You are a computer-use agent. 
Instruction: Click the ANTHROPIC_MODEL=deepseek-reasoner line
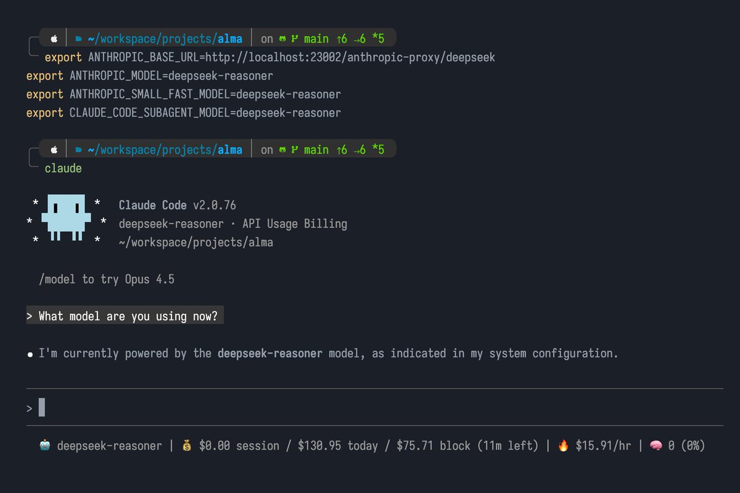pyautogui.click(x=149, y=76)
